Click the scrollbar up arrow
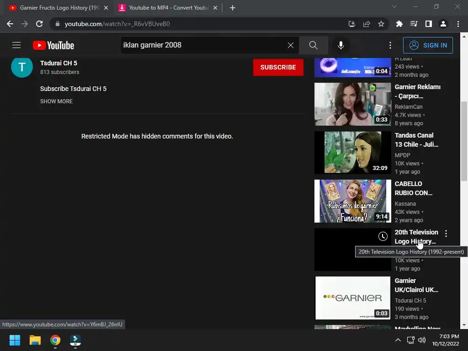Viewport: 468px width, 351px height. pos(464,37)
